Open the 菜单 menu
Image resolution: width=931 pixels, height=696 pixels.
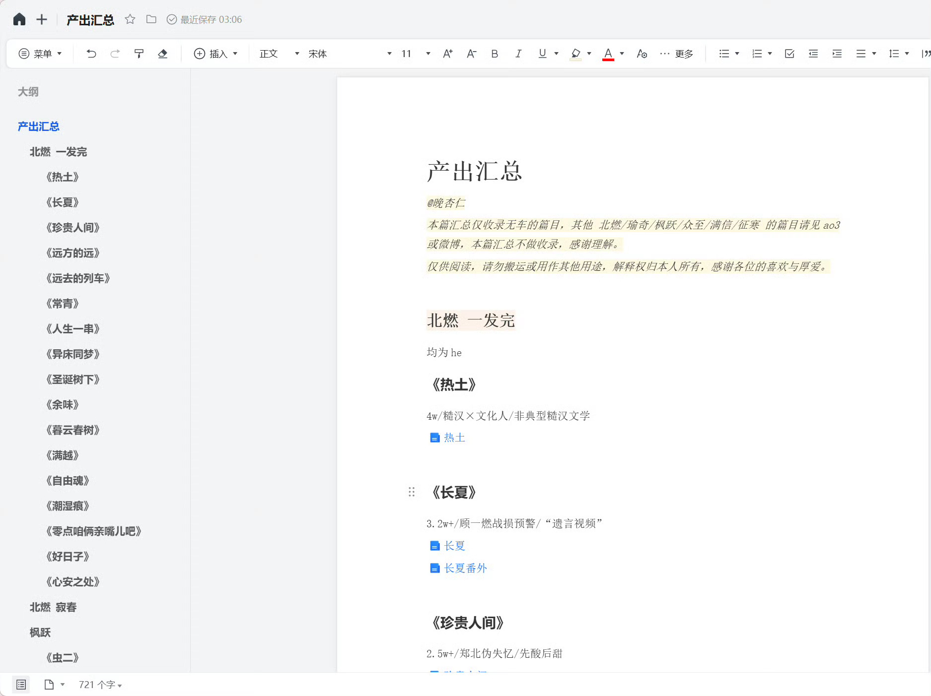(40, 54)
